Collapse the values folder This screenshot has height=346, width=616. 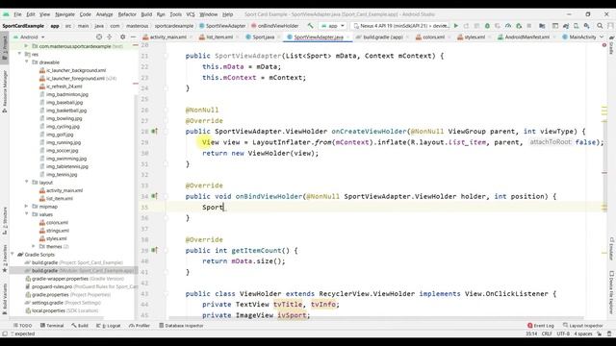pyautogui.click(x=27, y=214)
